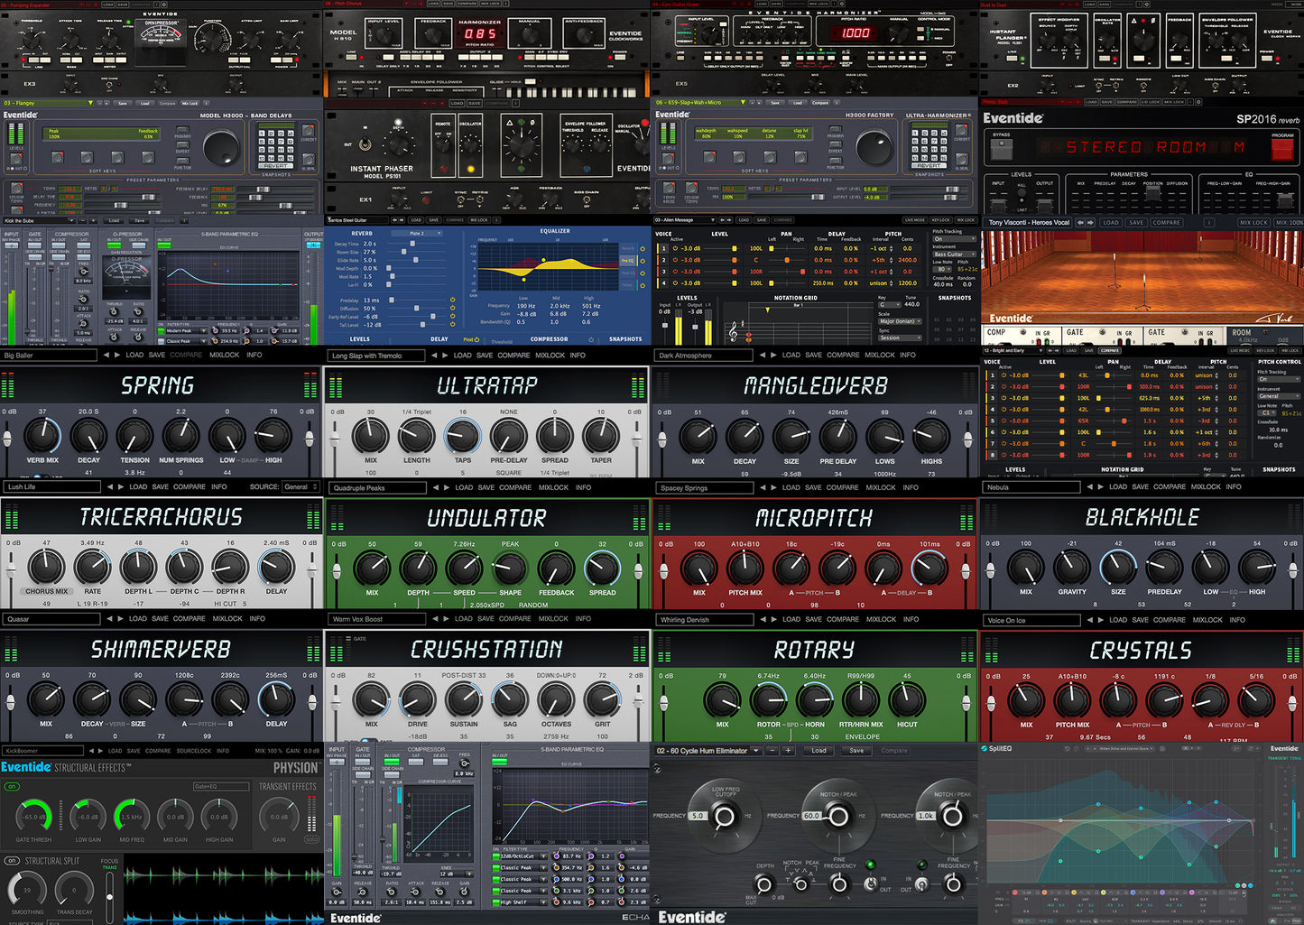Click the previous preset arrow on the Spring plugin
The height and width of the screenshot is (925, 1304).
click(x=109, y=486)
